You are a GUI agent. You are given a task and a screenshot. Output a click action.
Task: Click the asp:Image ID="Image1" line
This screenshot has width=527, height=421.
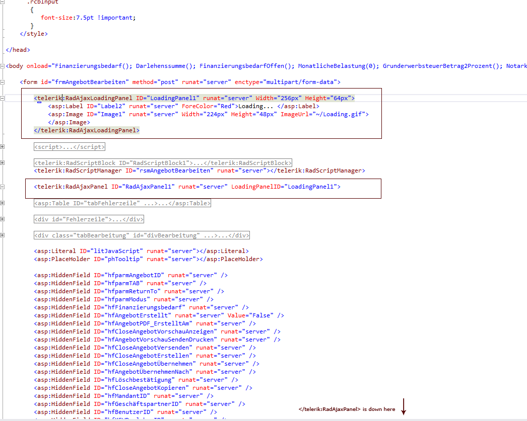209,114
